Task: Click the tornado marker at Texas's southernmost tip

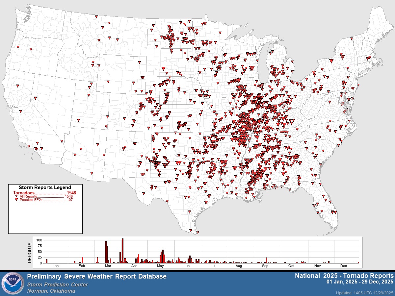Action: (197, 233)
